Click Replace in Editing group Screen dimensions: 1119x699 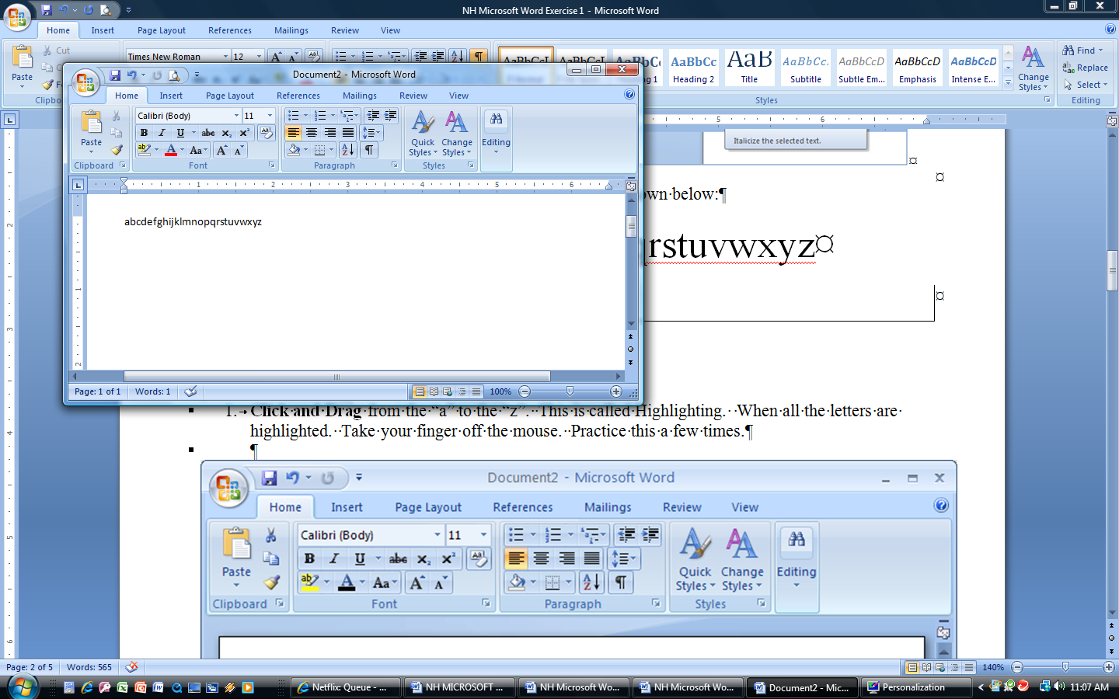pos(1086,68)
